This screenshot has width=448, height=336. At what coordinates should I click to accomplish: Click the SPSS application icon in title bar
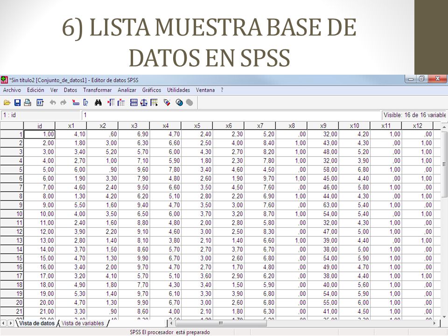(x=4, y=80)
